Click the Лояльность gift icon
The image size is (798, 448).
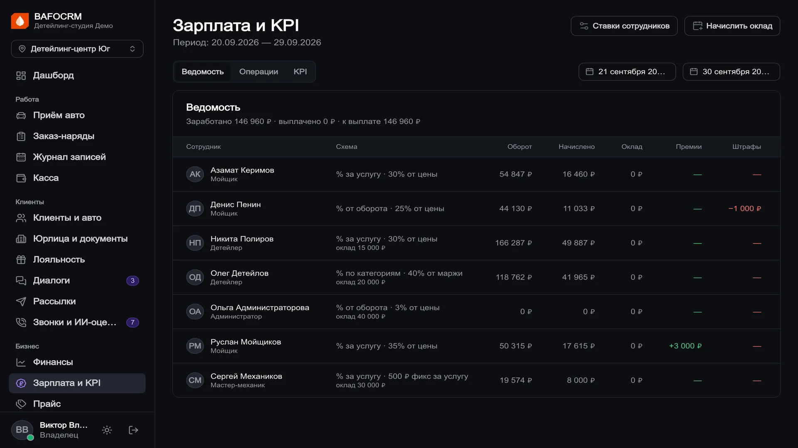coord(21,260)
